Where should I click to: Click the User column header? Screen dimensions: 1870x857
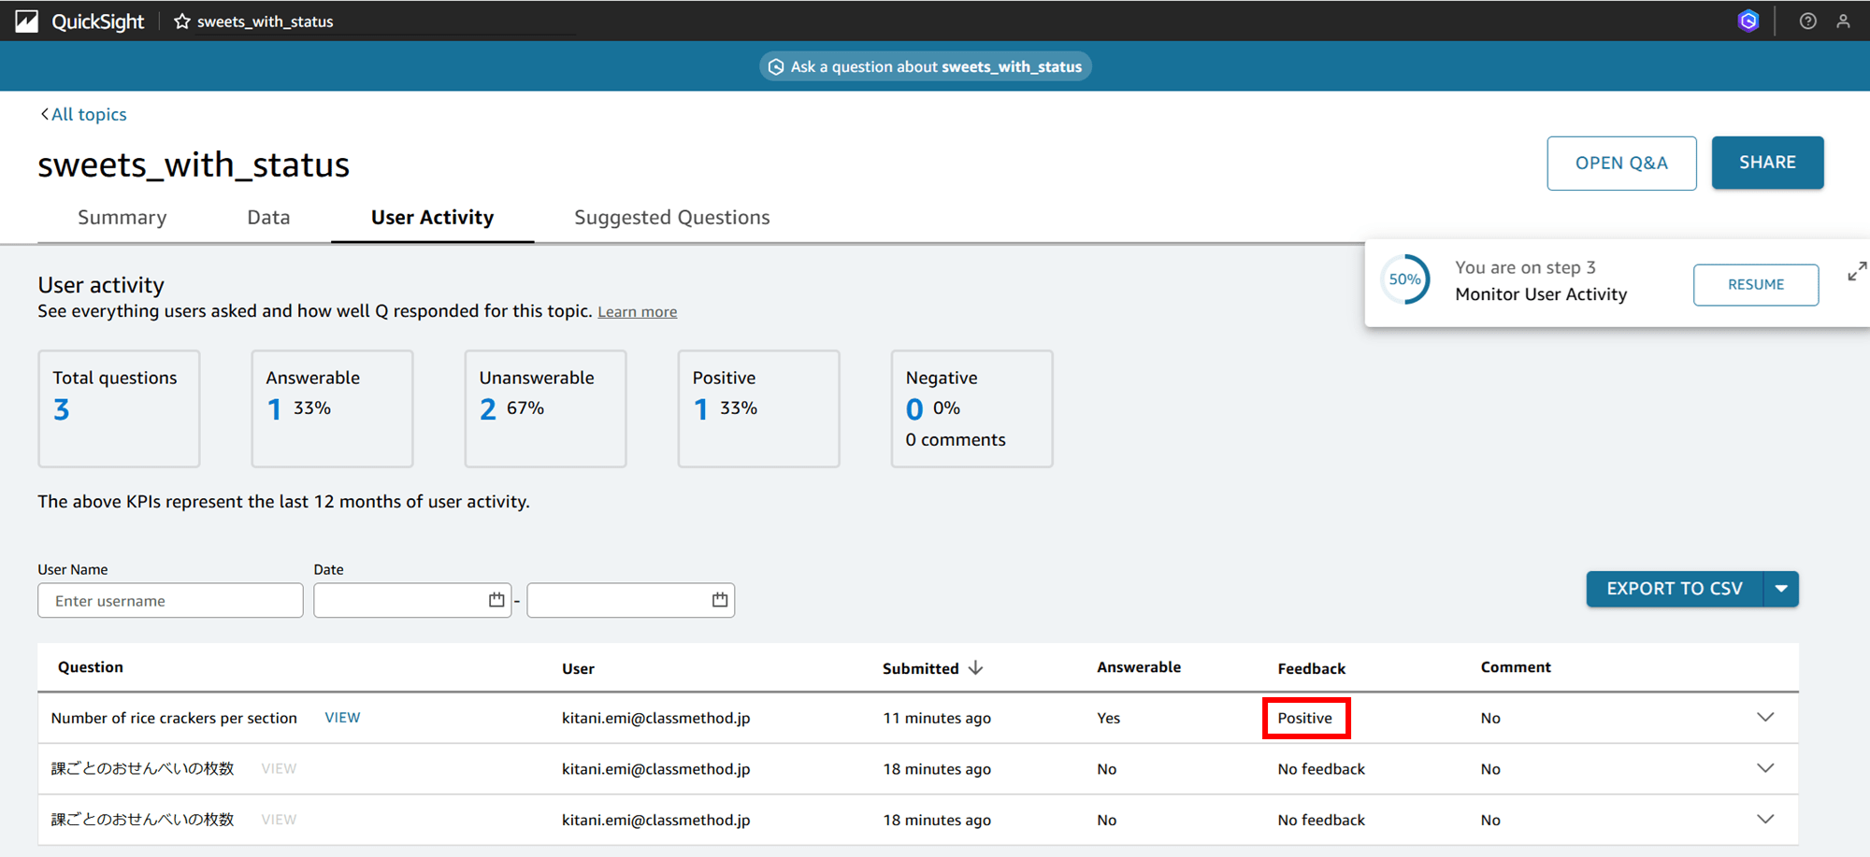point(578,668)
